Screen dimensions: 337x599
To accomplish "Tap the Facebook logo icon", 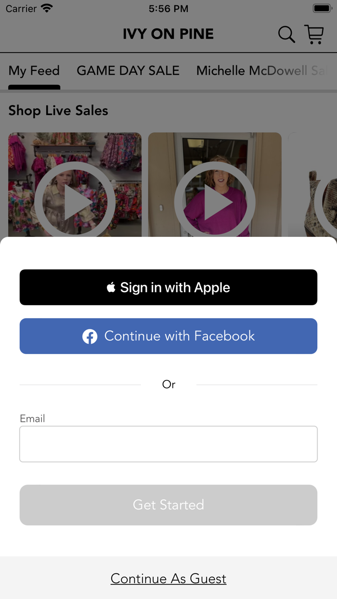I will 90,336.
